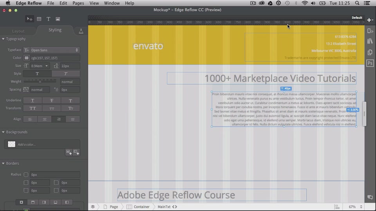Viewport: 376px width, 211px height.
Task: Collapse the Backgrounds section
Action: [3, 132]
